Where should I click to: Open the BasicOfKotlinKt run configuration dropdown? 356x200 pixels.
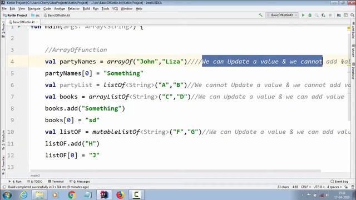[x=282, y=15]
